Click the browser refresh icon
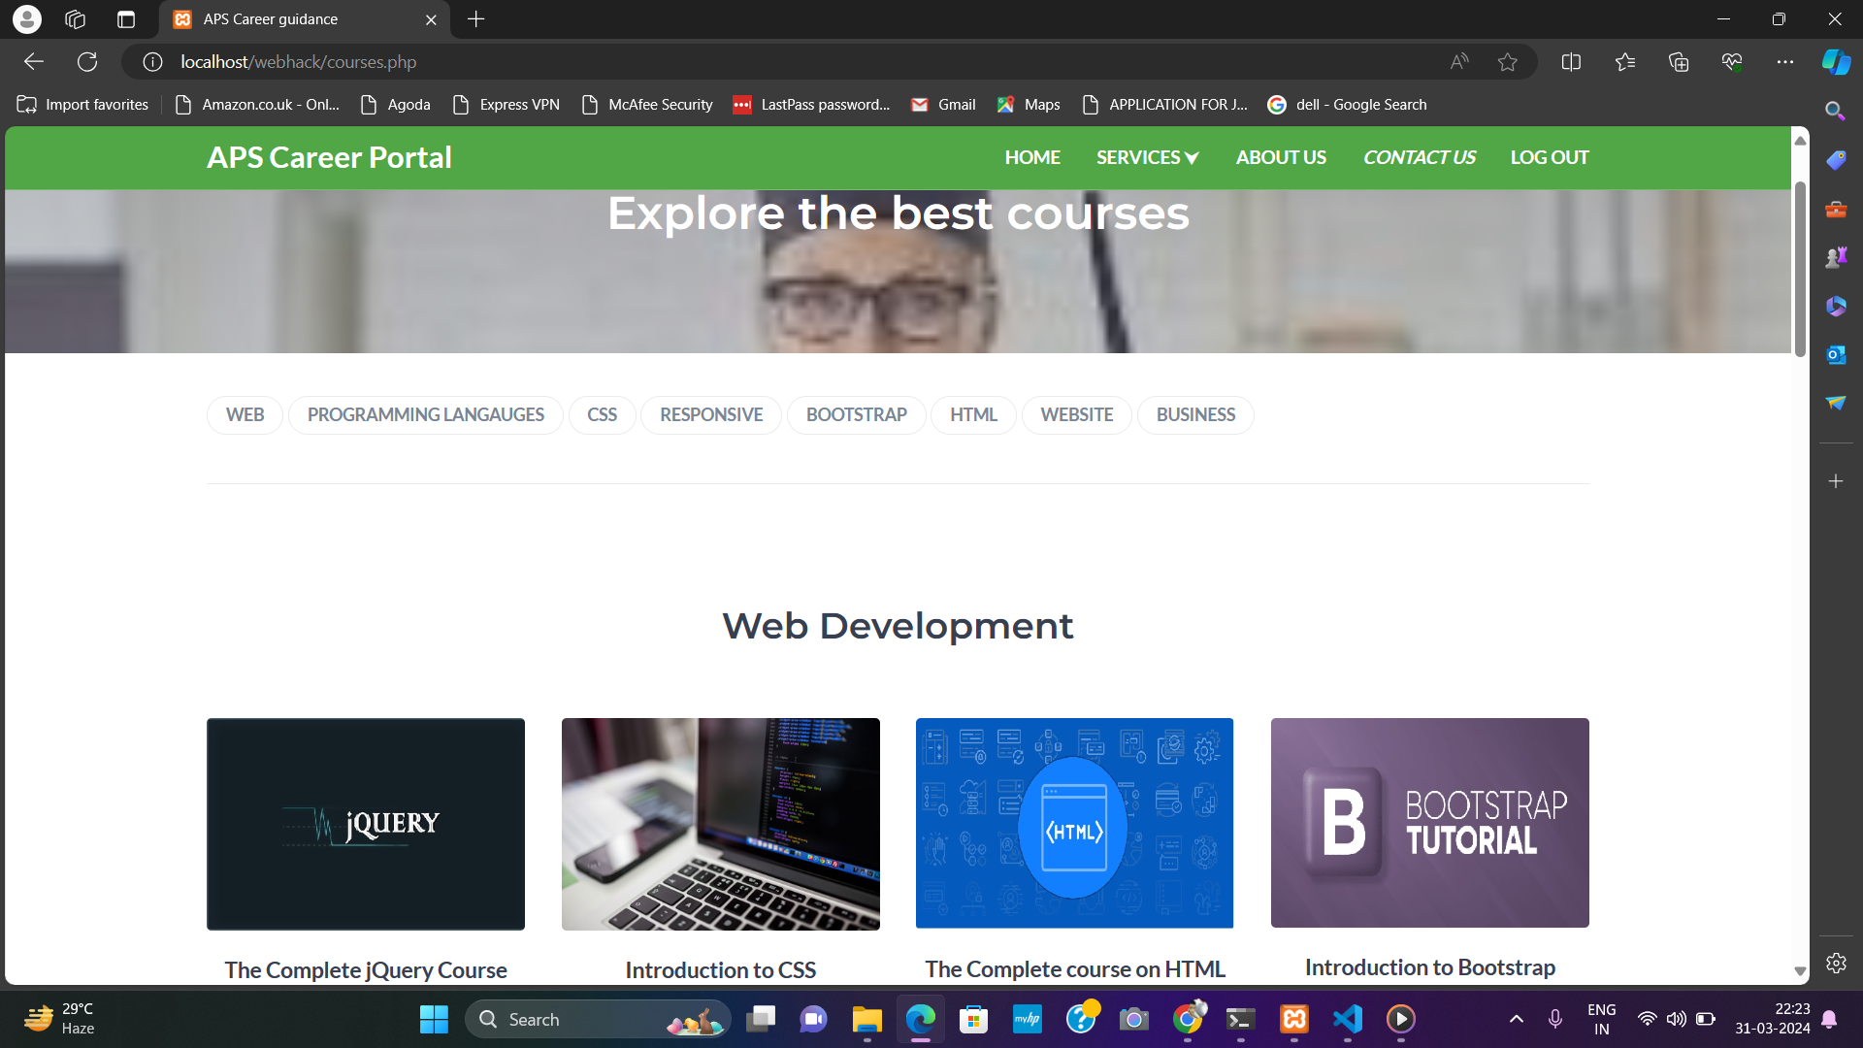Image resolution: width=1863 pixels, height=1048 pixels. [x=87, y=62]
